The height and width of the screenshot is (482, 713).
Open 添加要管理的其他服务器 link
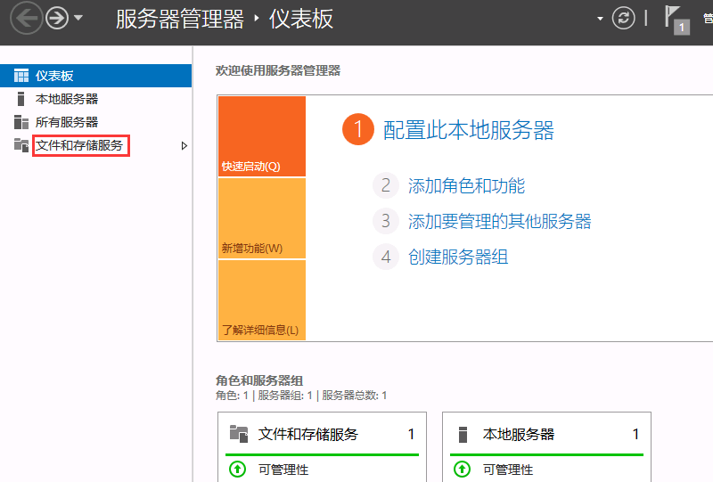[499, 222]
